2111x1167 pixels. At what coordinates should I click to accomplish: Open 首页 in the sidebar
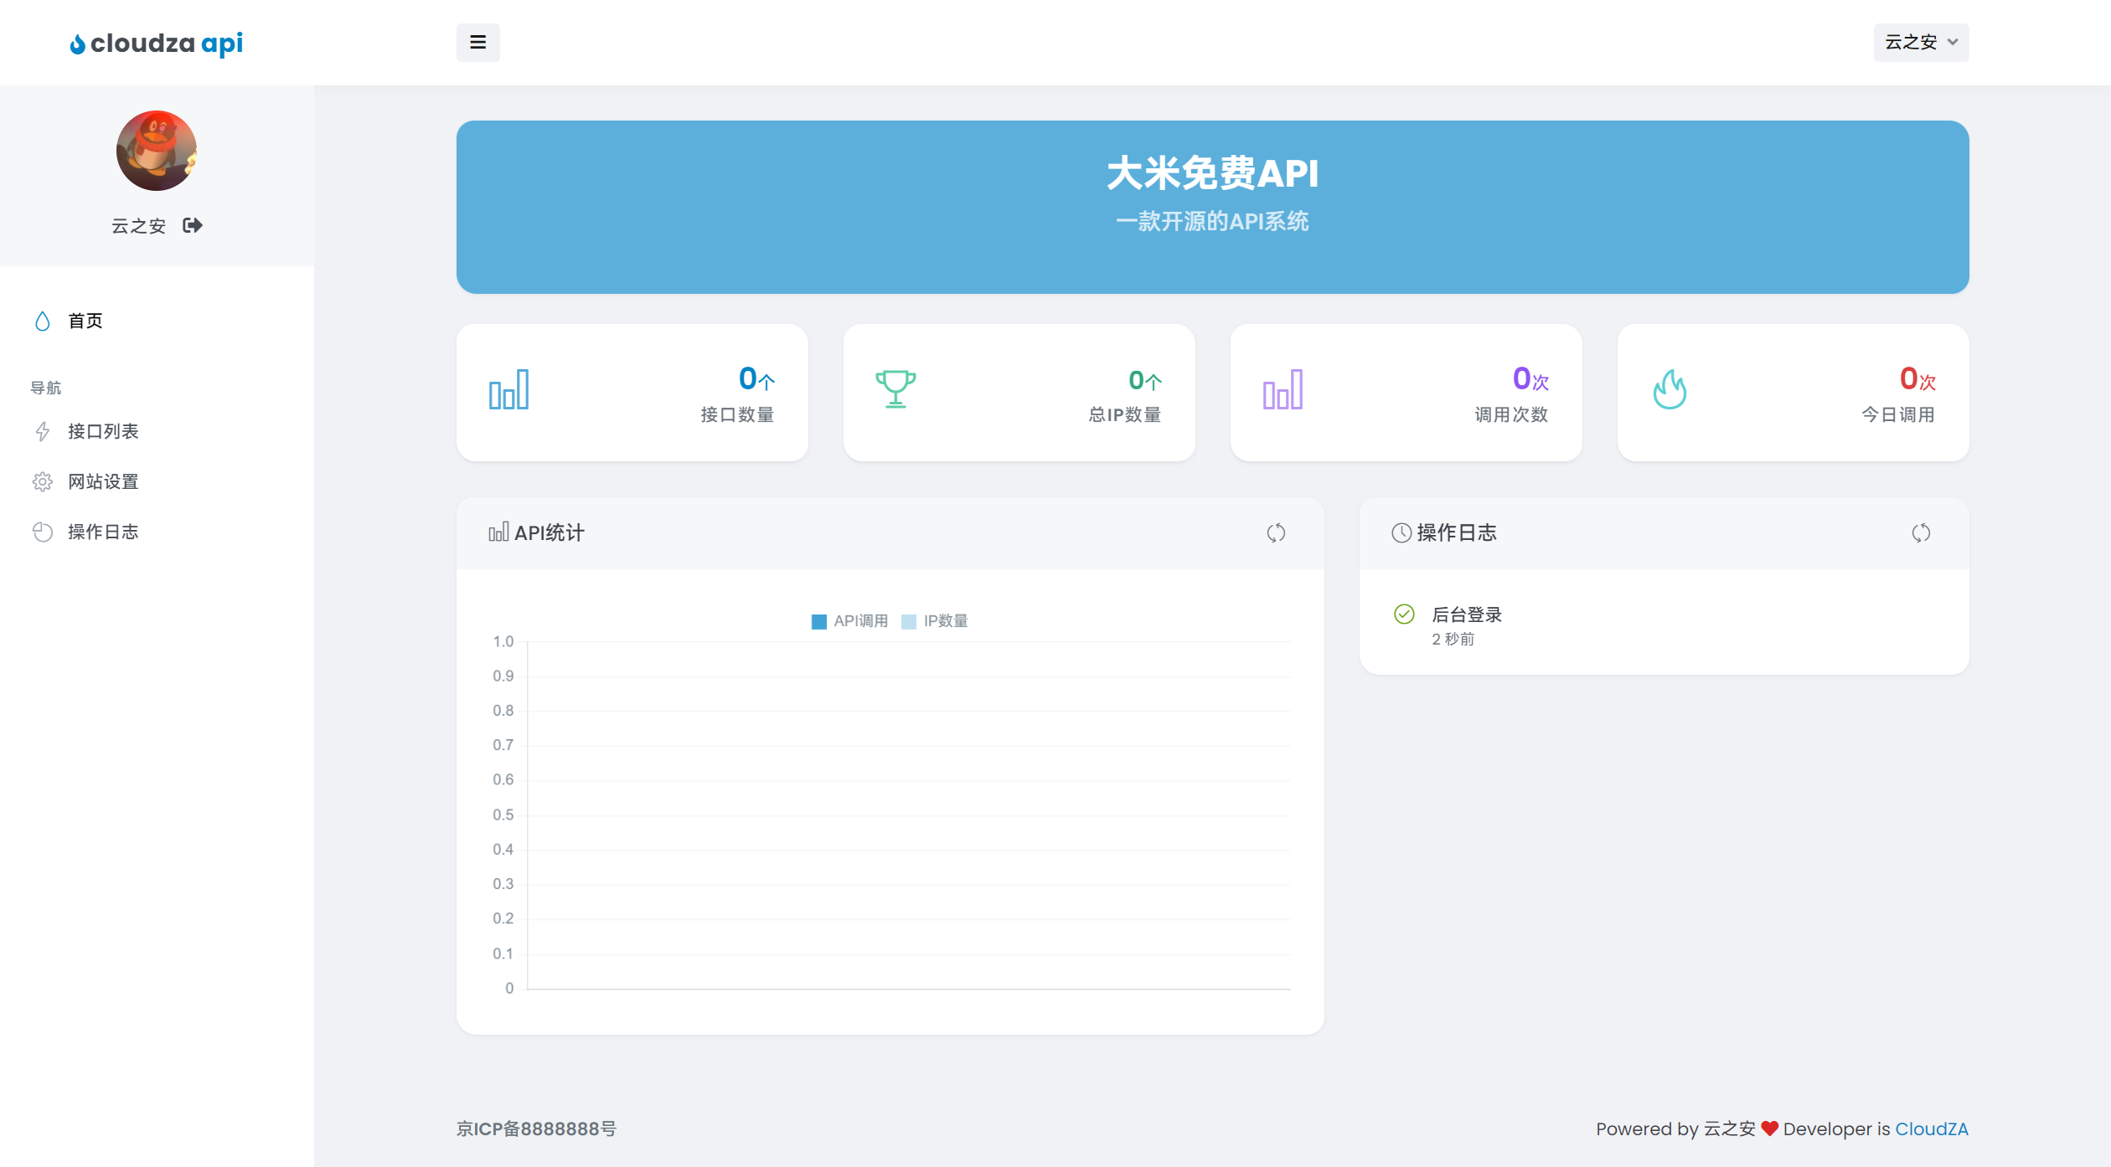85,321
